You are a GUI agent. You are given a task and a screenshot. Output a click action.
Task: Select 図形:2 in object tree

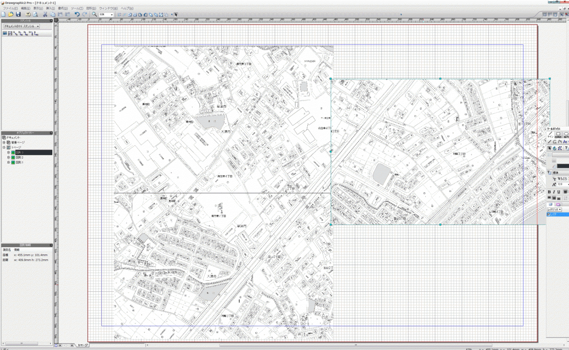point(19,157)
